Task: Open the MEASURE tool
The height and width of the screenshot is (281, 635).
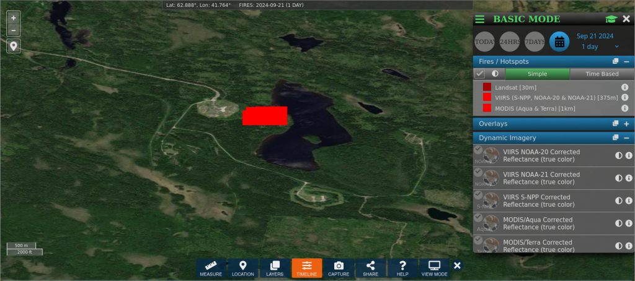Action: (x=211, y=269)
